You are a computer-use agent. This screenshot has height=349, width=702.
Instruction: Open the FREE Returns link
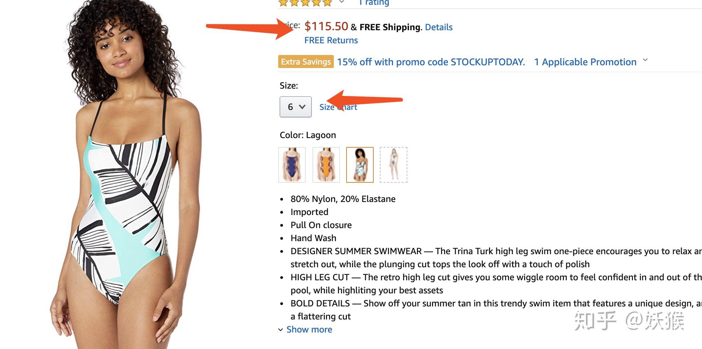pos(331,40)
